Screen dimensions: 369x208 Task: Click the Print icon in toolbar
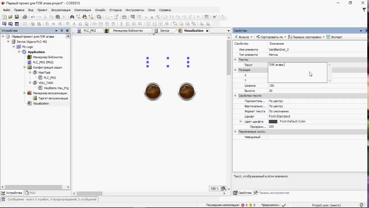point(25,17)
